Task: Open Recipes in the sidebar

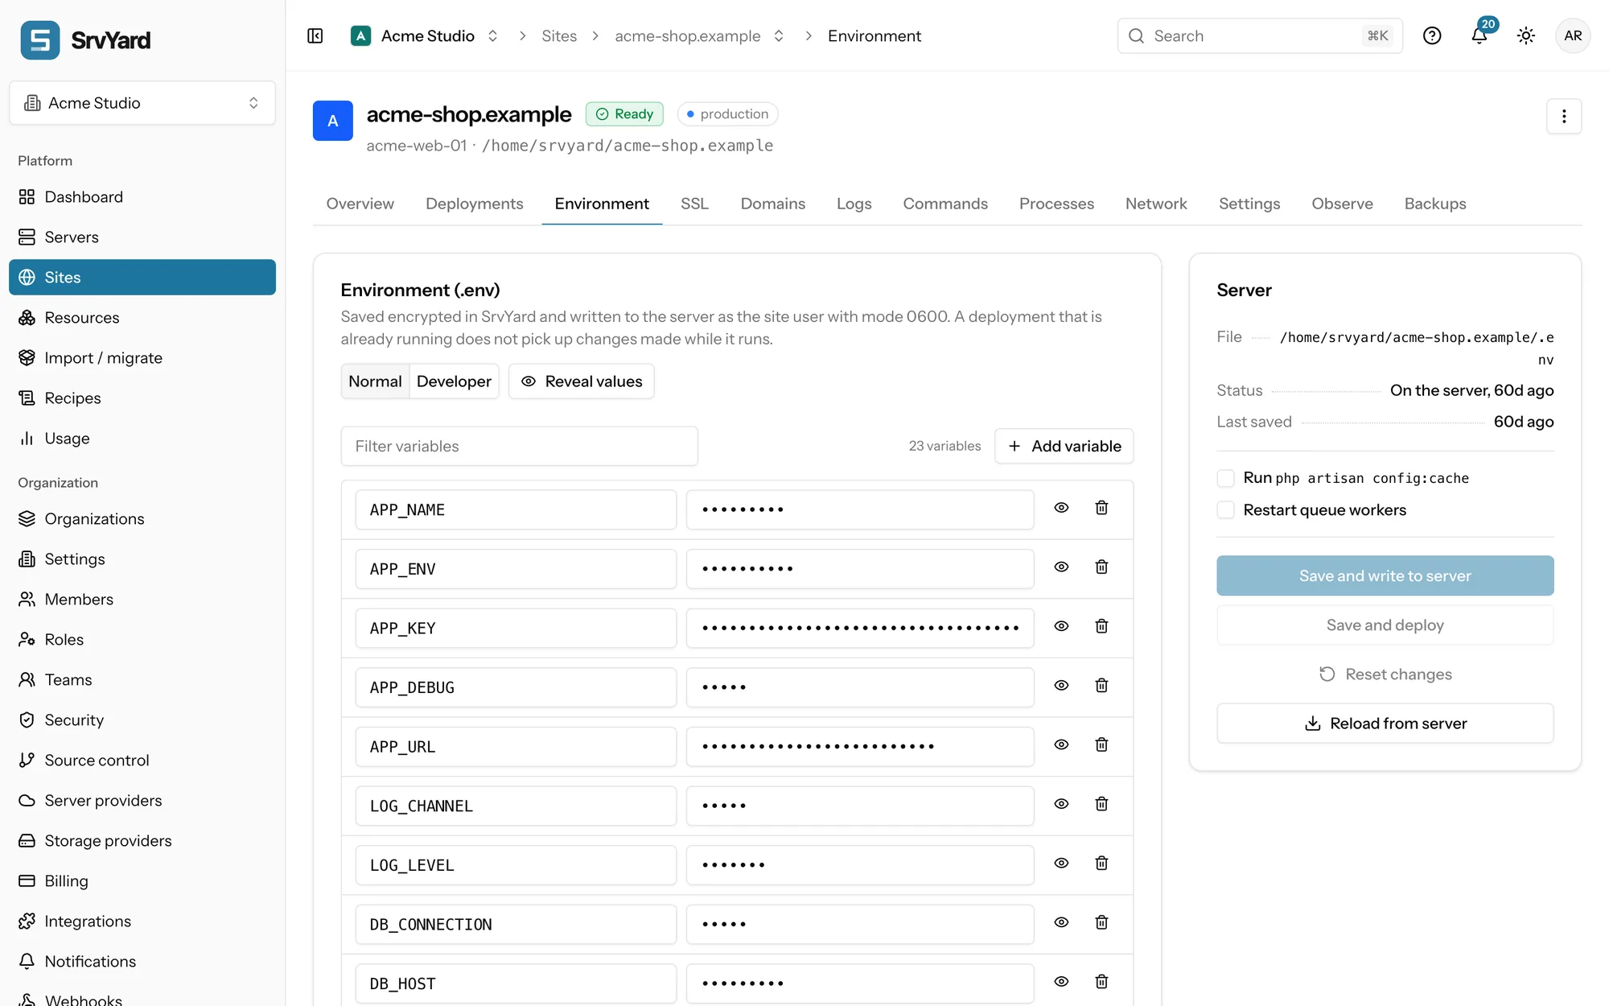Action: point(142,398)
